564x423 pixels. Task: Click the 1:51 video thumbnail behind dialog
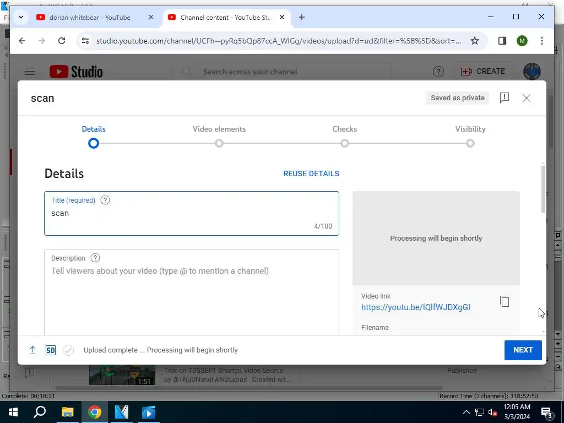point(122,375)
